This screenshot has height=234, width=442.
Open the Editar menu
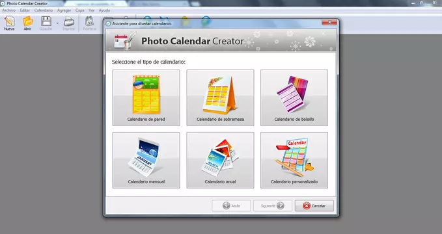pyautogui.click(x=25, y=10)
